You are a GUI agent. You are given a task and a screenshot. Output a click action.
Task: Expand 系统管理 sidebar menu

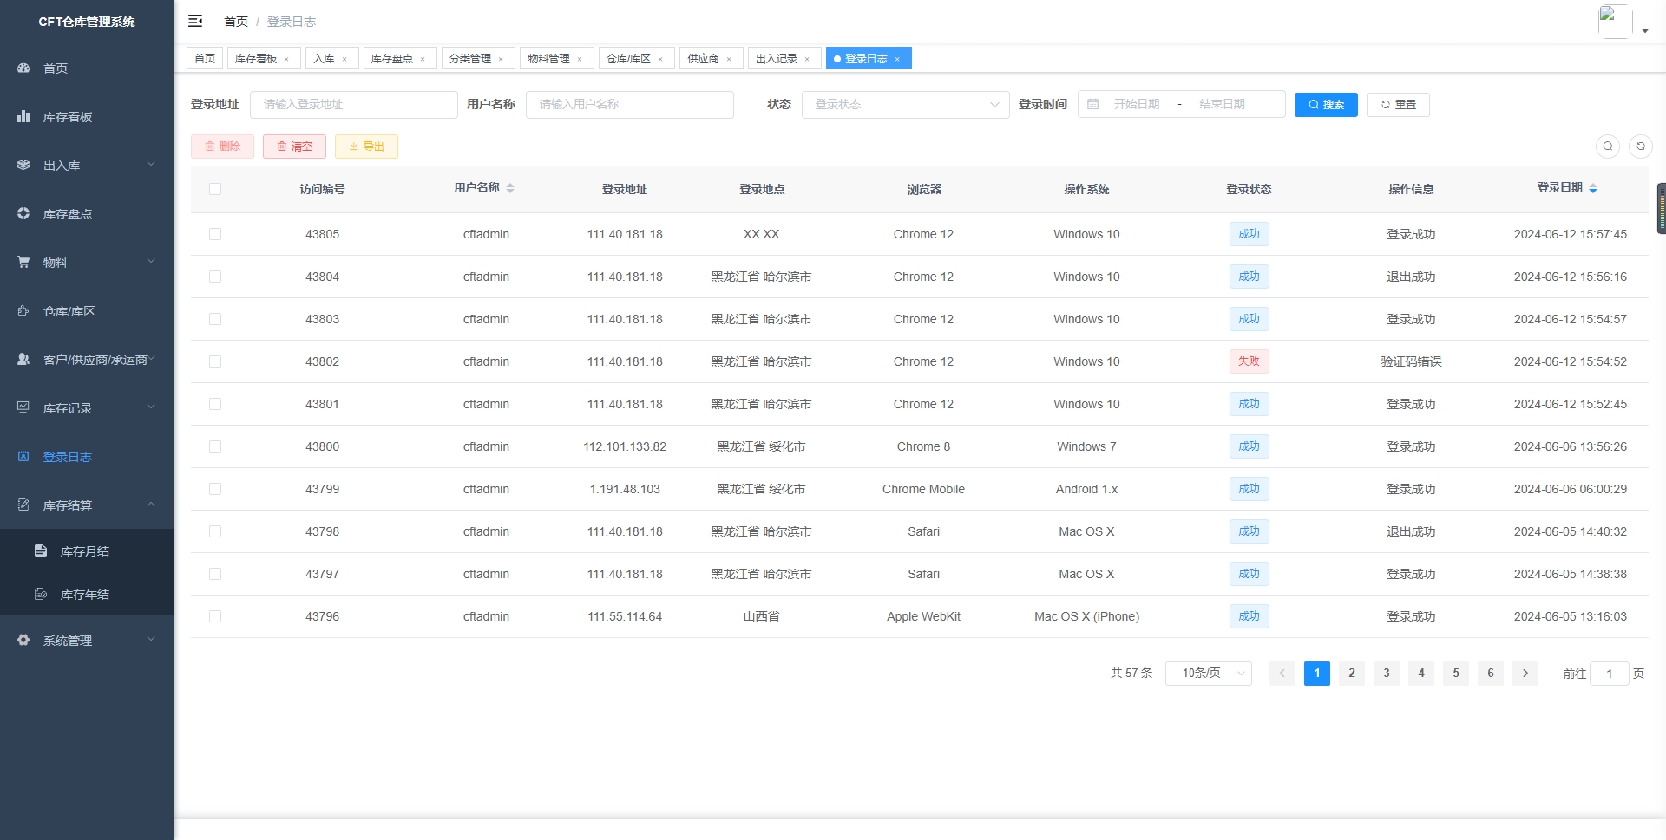tap(87, 640)
